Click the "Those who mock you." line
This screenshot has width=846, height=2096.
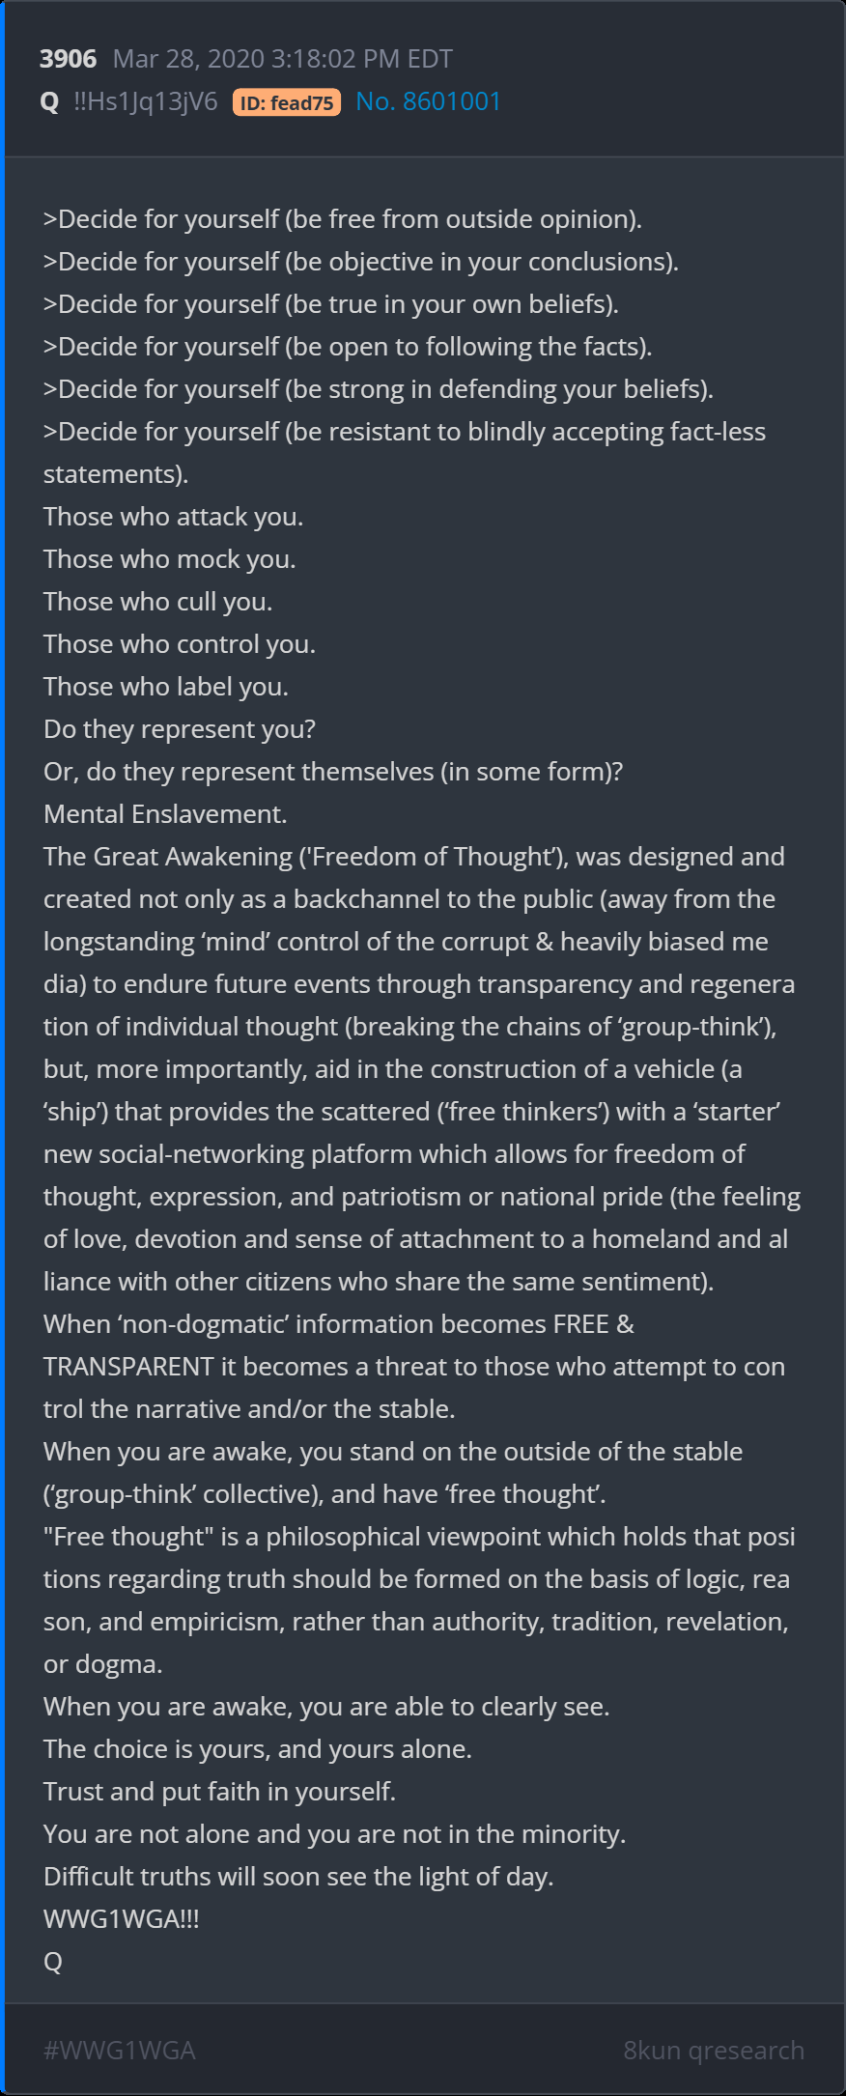pyautogui.click(x=169, y=559)
